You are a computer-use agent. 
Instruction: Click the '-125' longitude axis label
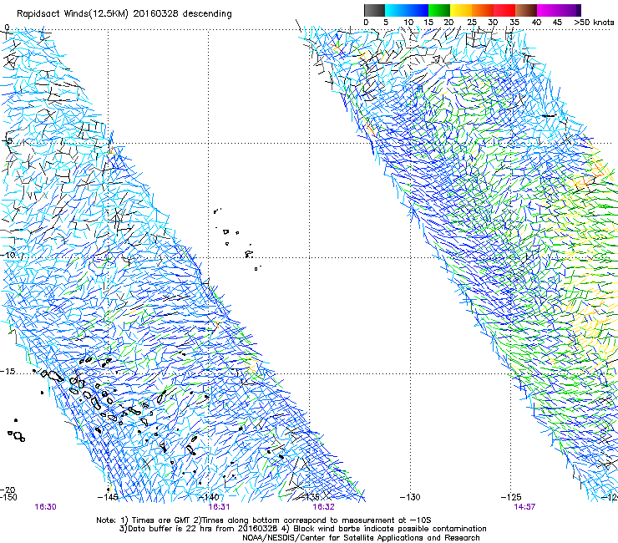pyautogui.click(x=511, y=497)
